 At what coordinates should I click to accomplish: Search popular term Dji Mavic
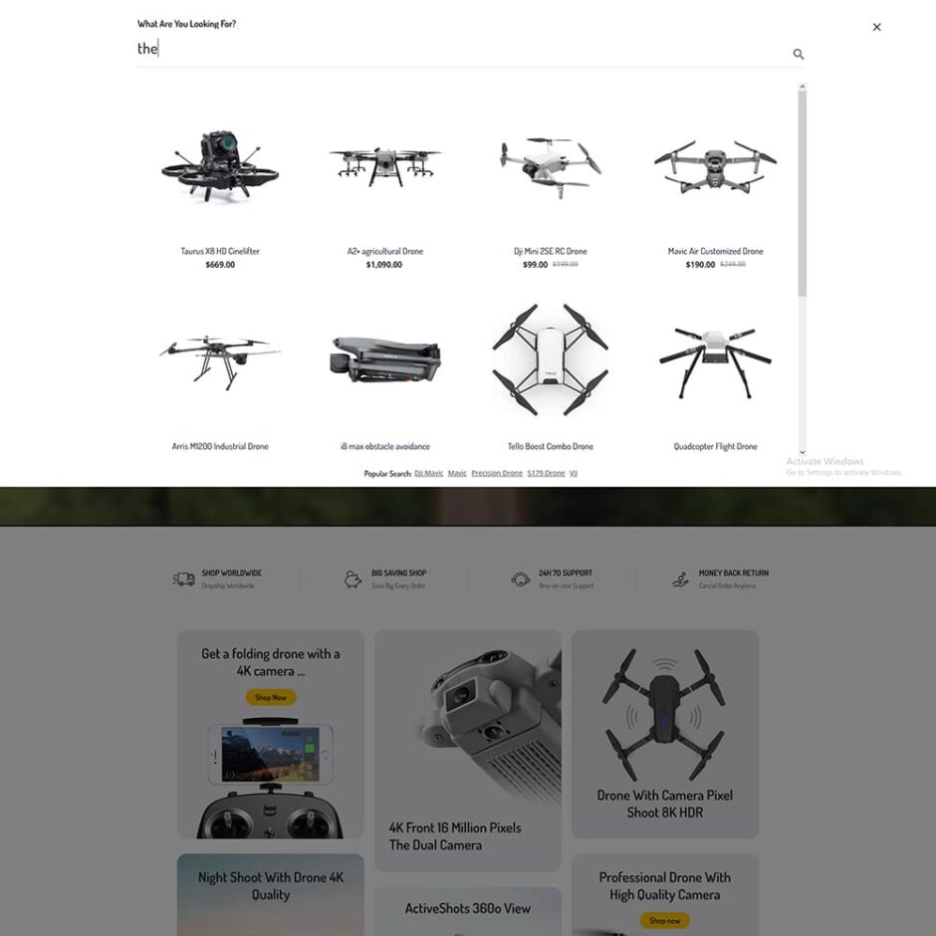[428, 473]
